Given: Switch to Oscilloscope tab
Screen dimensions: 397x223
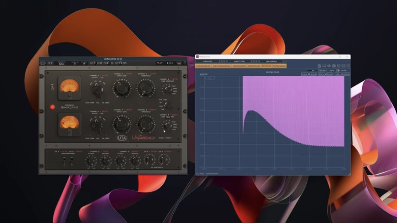Looking at the screenshot, I should 254,66.
